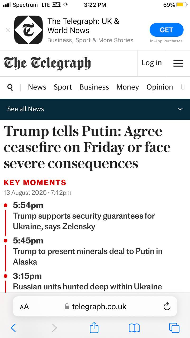Tap the Telegraph app icon in banner

pos(28,30)
